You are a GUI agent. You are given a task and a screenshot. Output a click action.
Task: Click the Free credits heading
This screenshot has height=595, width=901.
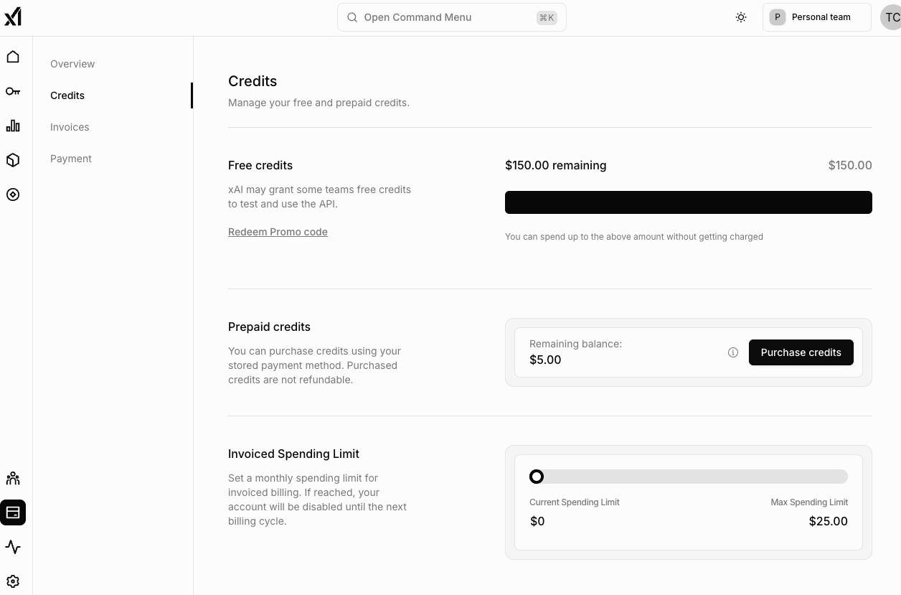pyautogui.click(x=260, y=165)
